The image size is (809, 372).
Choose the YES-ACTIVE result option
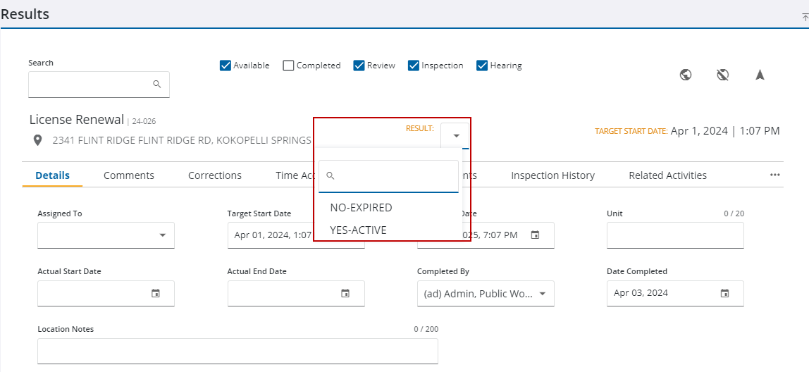click(x=358, y=230)
